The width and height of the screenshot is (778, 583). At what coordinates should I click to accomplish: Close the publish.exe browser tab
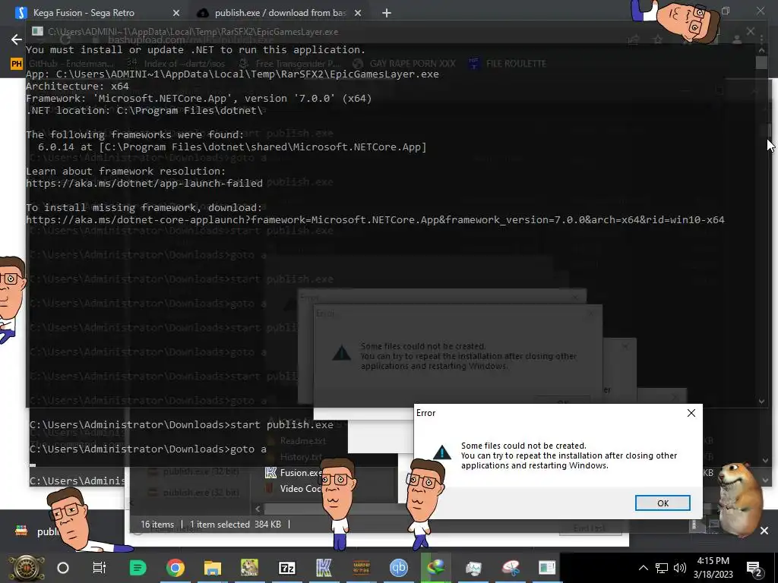358,13
